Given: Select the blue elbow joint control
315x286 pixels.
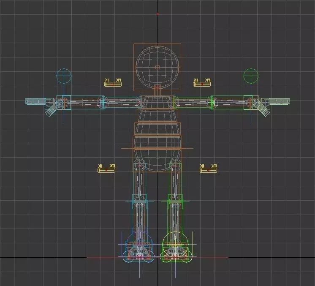Looking at the screenshot, I should pyautogui.click(x=103, y=102).
